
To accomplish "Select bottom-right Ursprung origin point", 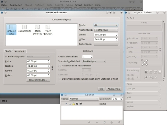I will (147, 65).
